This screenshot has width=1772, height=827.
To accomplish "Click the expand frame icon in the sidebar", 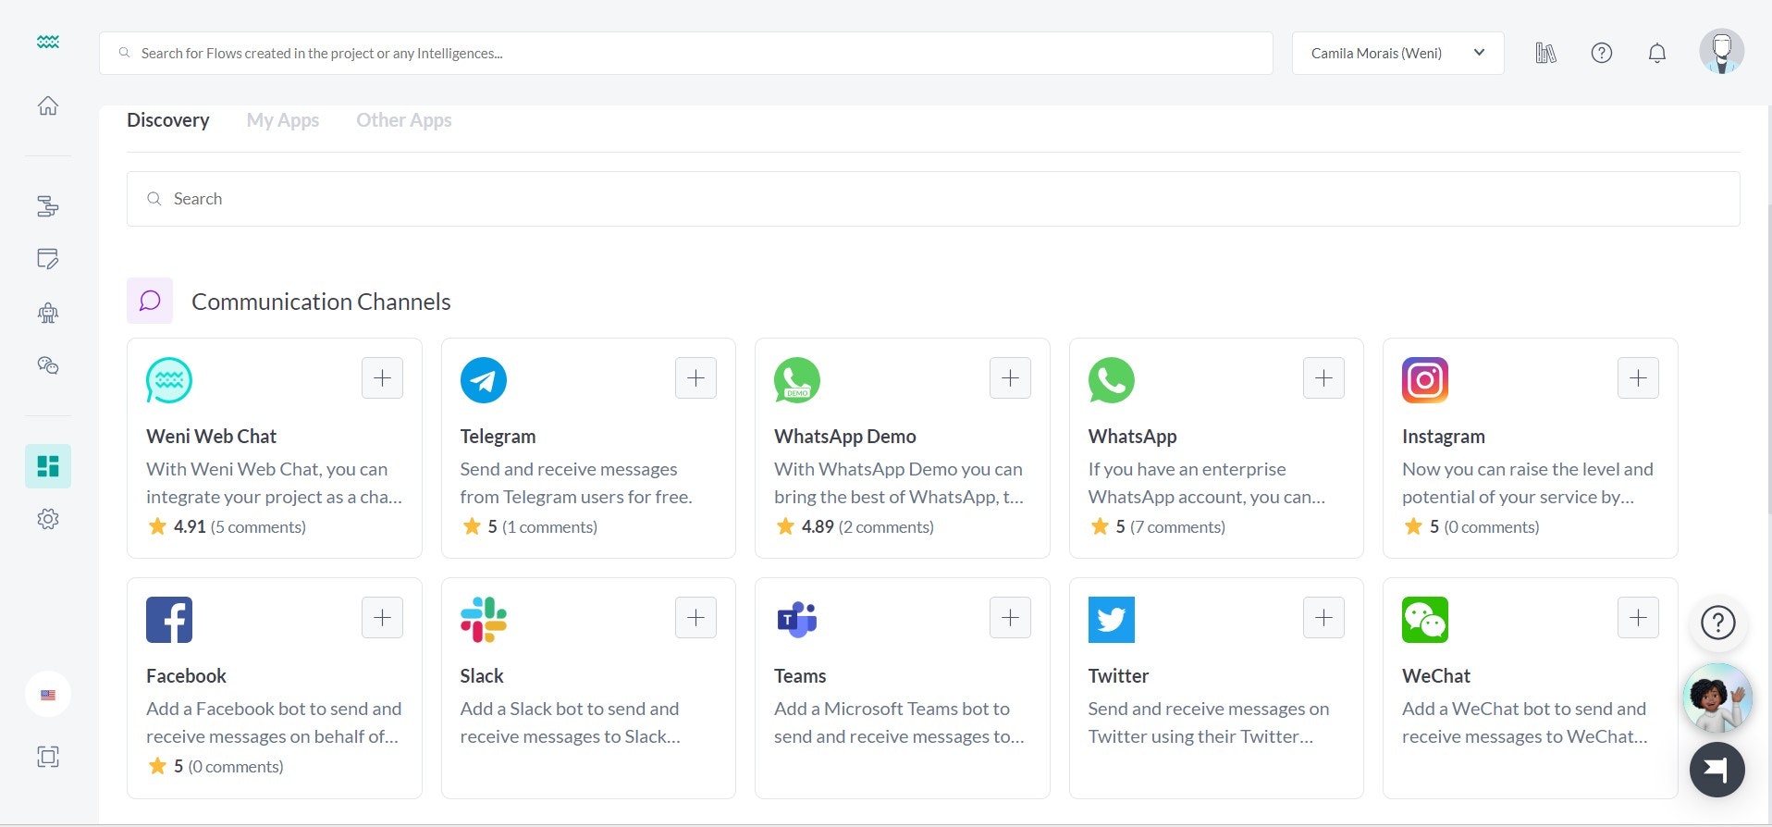I will point(48,757).
